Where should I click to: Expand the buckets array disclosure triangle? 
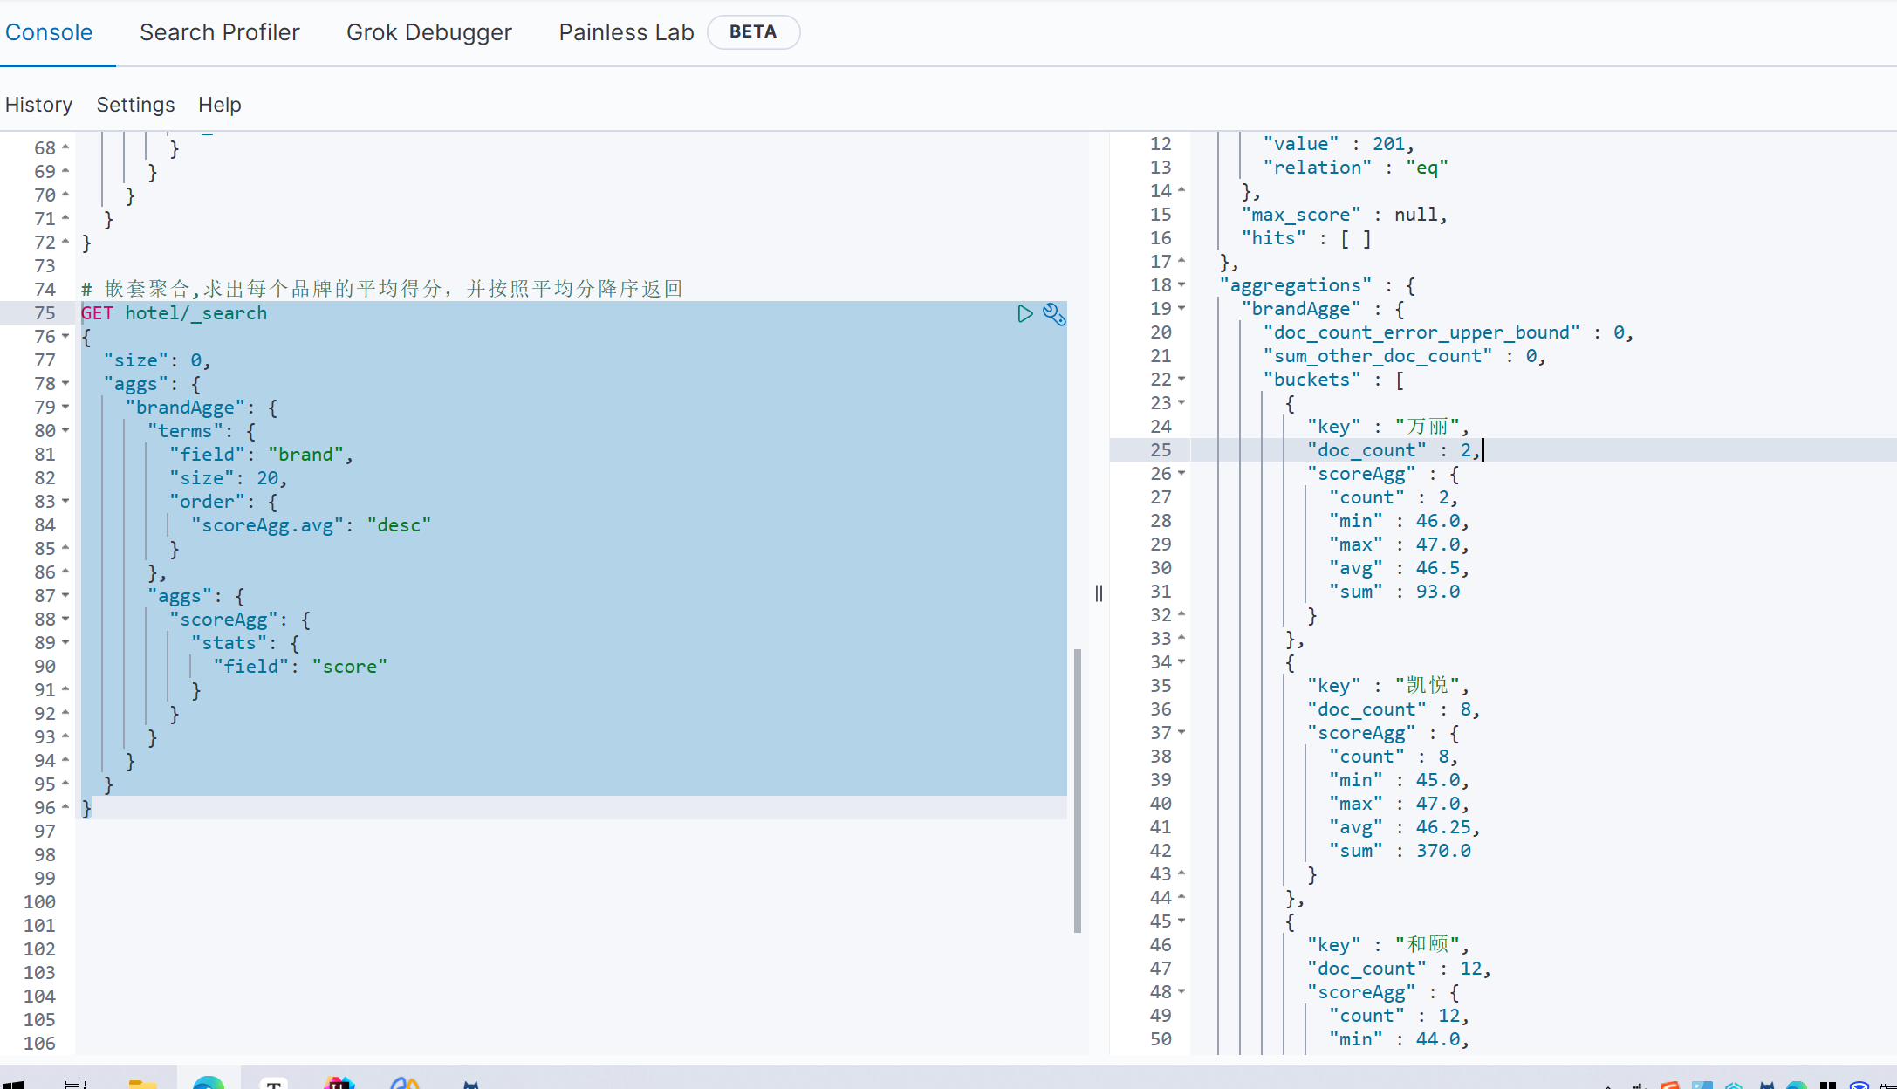[1187, 380]
